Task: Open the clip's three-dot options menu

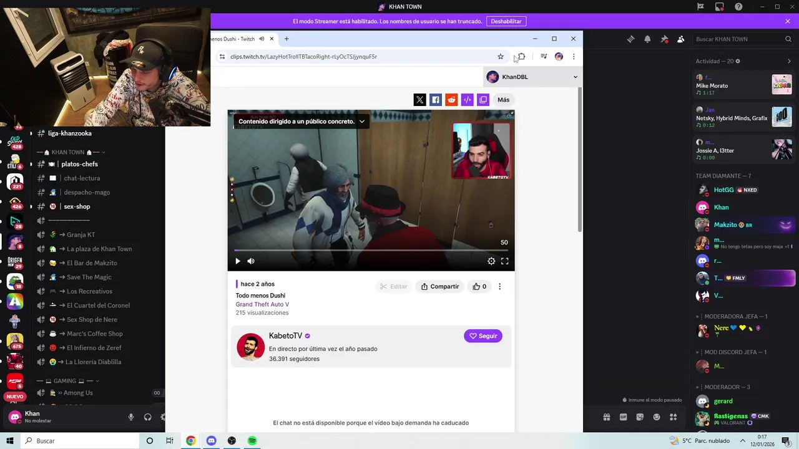Action: 499,286
